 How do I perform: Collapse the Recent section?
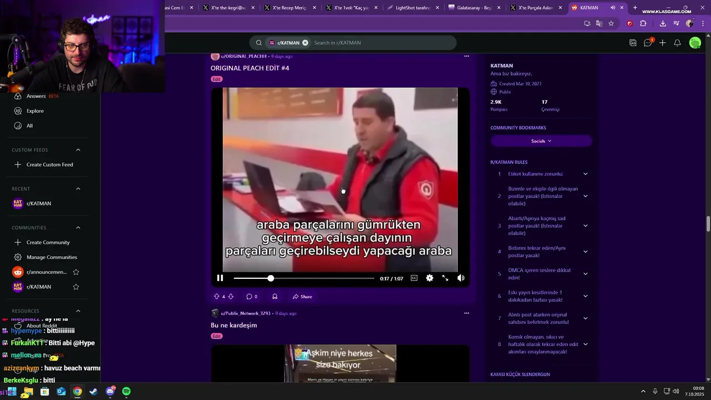coord(78,189)
